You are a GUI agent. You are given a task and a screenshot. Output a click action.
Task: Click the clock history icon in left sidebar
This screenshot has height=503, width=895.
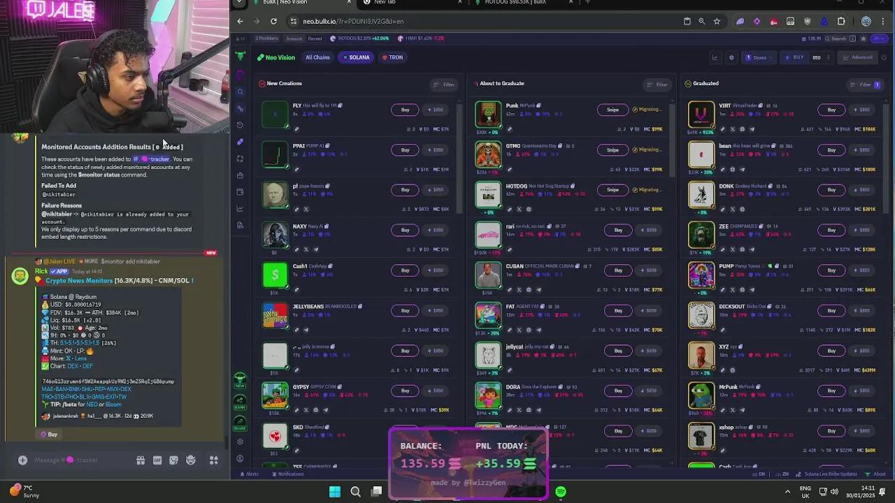240,125
